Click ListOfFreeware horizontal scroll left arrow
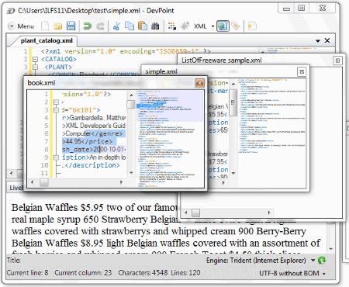Screen dimensions: 349x287 [186, 213]
